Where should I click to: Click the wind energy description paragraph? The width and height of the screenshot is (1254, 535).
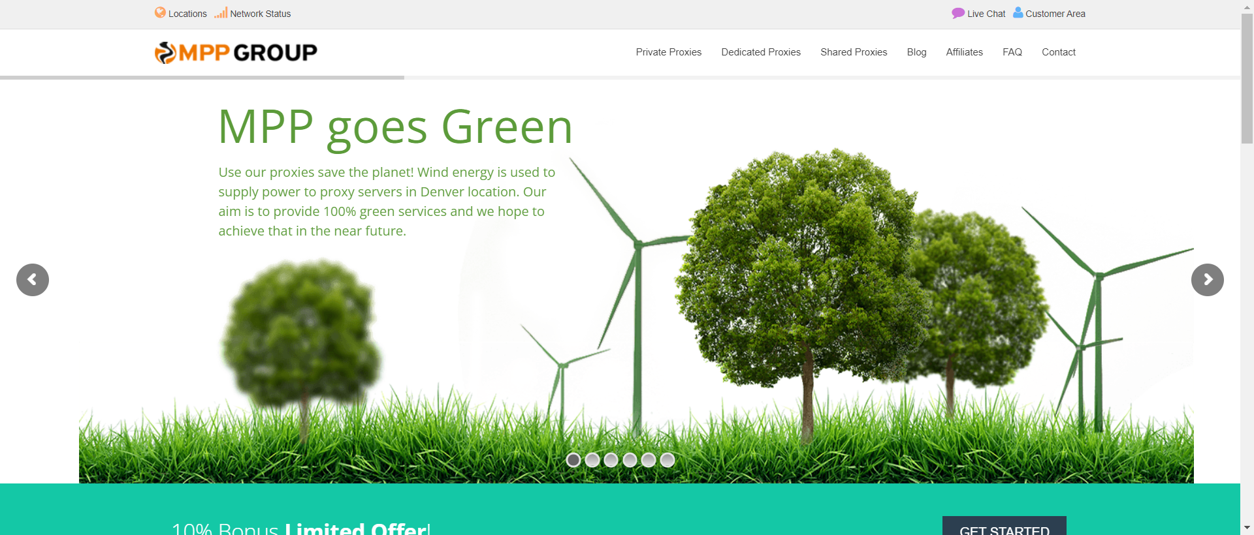point(387,202)
